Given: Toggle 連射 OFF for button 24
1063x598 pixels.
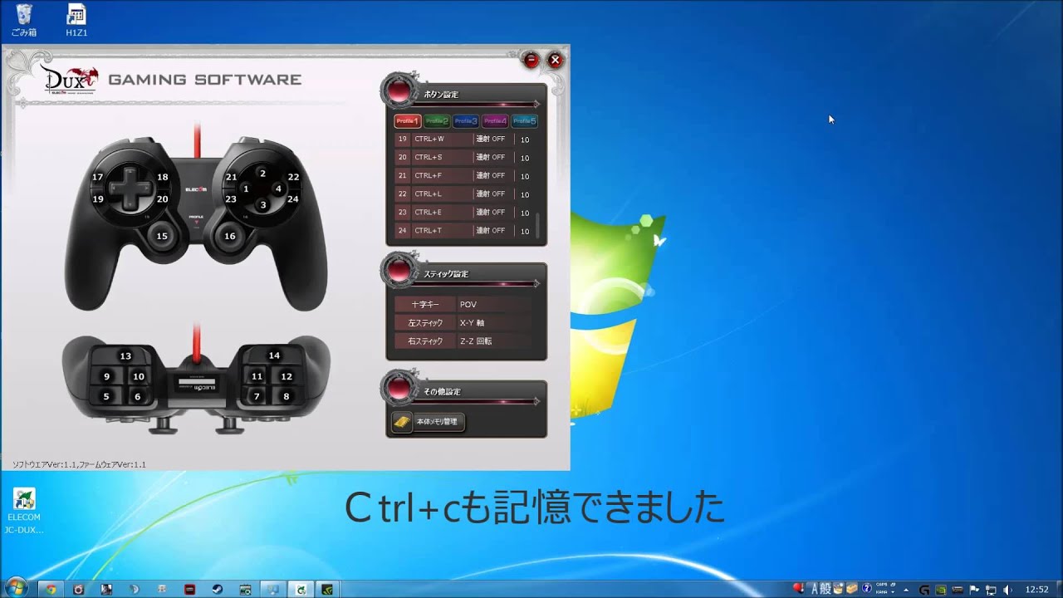Looking at the screenshot, I should [x=490, y=230].
